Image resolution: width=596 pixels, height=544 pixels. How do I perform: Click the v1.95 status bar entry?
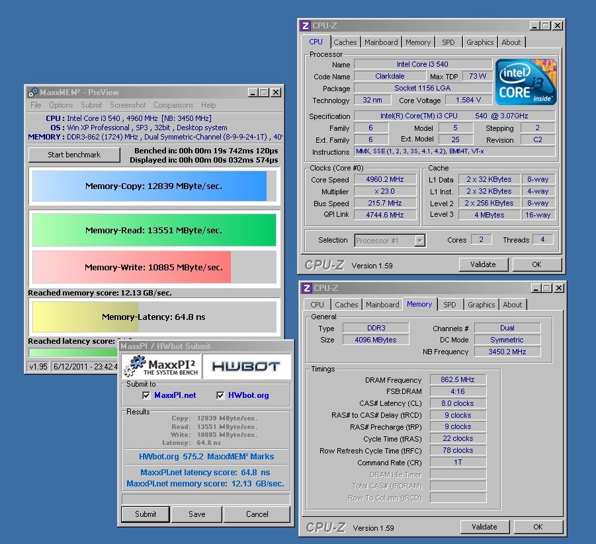coord(38,367)
